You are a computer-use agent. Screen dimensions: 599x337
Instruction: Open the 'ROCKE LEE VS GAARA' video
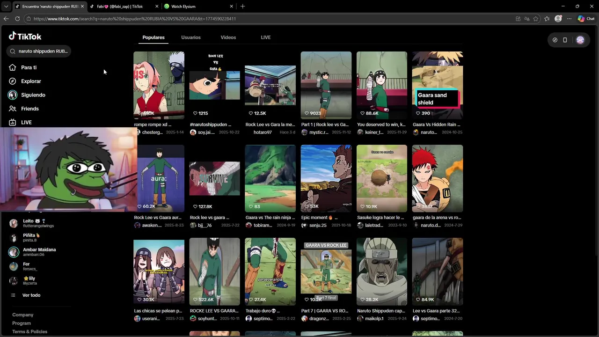click(x=214, y=271)
